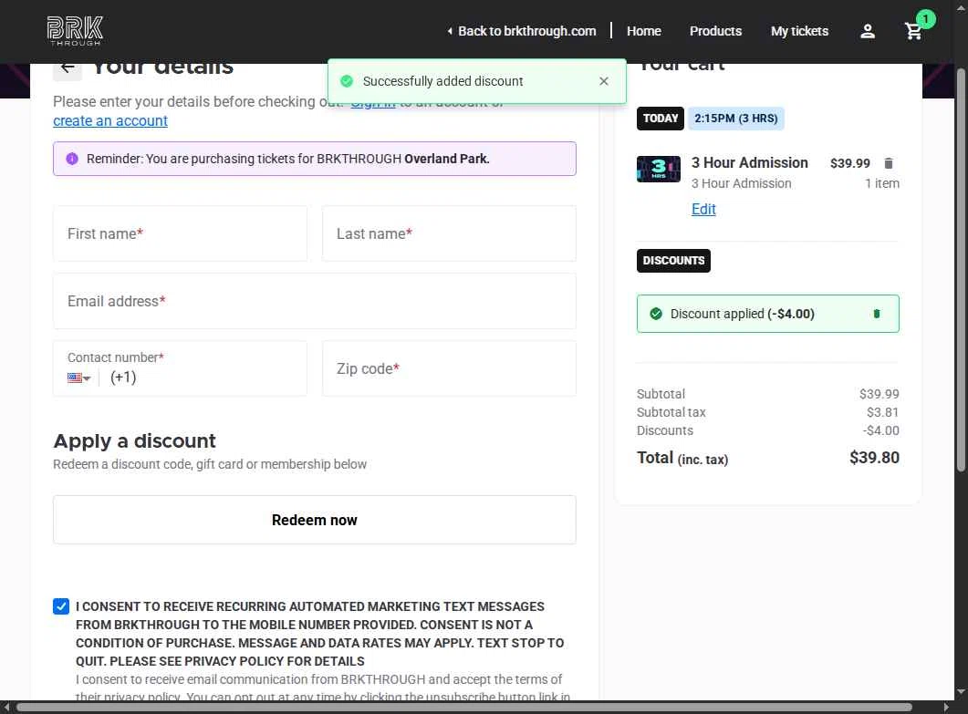Edit the 3 Hour Admission cart item

(x=703, y=209)
